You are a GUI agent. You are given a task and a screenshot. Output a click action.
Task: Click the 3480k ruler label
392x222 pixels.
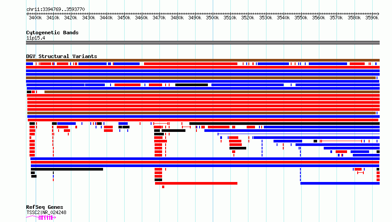[177, 18]
